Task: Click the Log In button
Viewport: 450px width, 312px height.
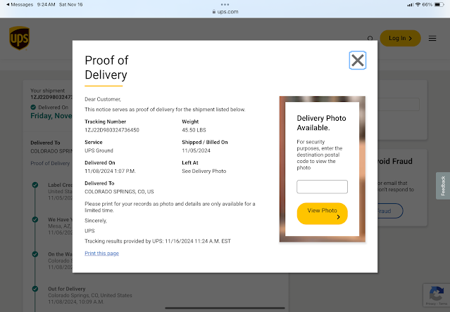Action: pos(400,38)
